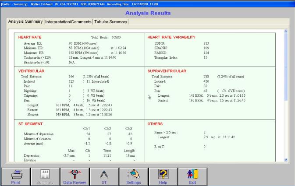This screenshot has height=186, width=295.
Task: Click Minutes of depression Ch3 value 42
Action: point(130,134)
